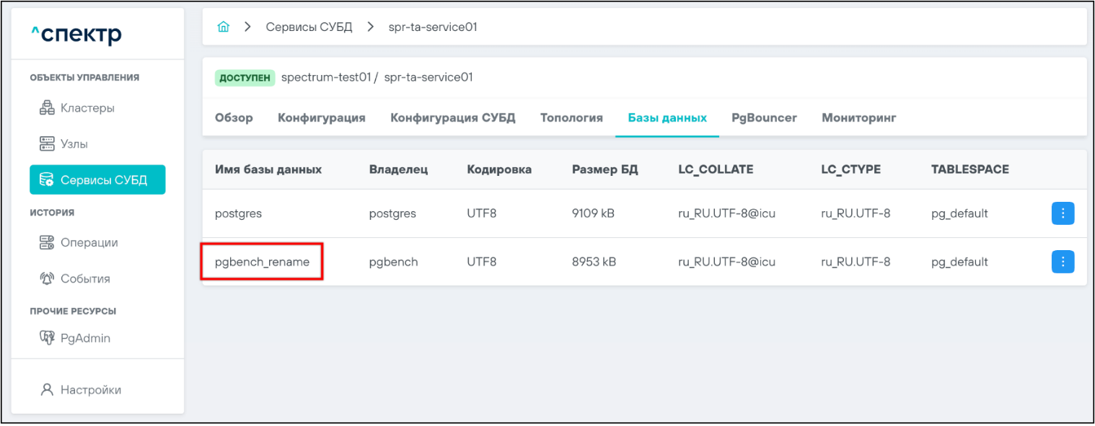Switch to the Конфигурация tab
The image size is (1095, 426).
coord(321,117)
